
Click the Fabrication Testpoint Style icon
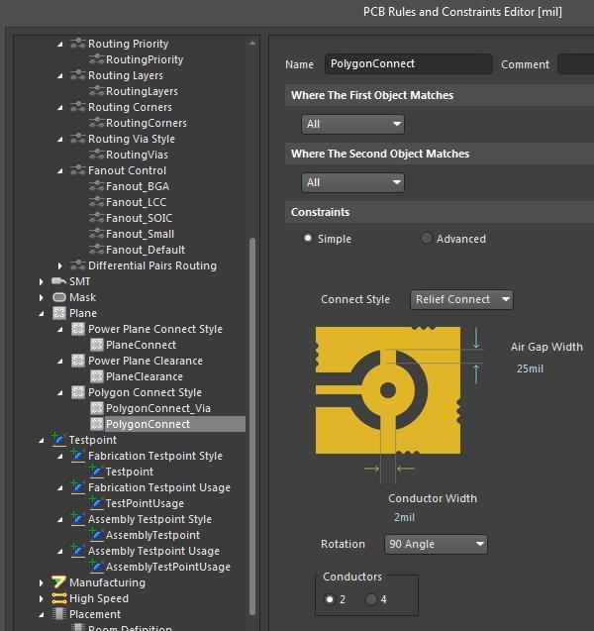tap(77, 456)
